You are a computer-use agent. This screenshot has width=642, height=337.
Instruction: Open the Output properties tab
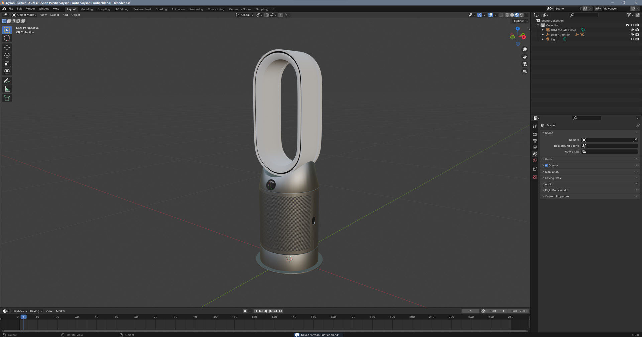coord(535,141)
